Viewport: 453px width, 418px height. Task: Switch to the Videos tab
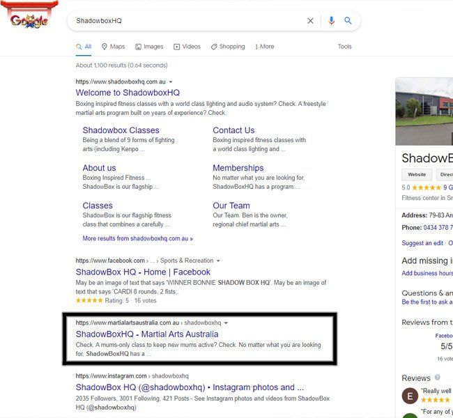187,47
